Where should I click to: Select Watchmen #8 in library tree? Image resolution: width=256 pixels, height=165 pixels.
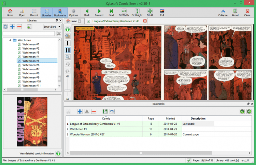[x=31, y=73]
